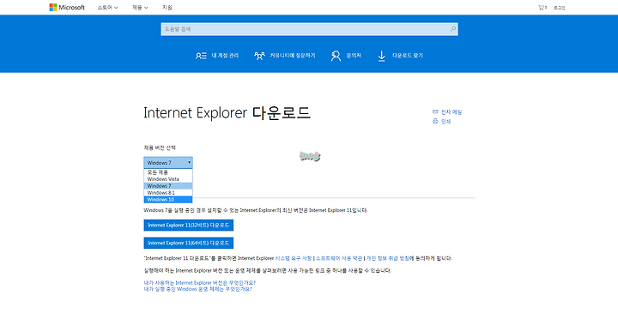This screenshot has height=313, width=618.
Task: Click the magnifier search icon
Action: tap(453, 29)
